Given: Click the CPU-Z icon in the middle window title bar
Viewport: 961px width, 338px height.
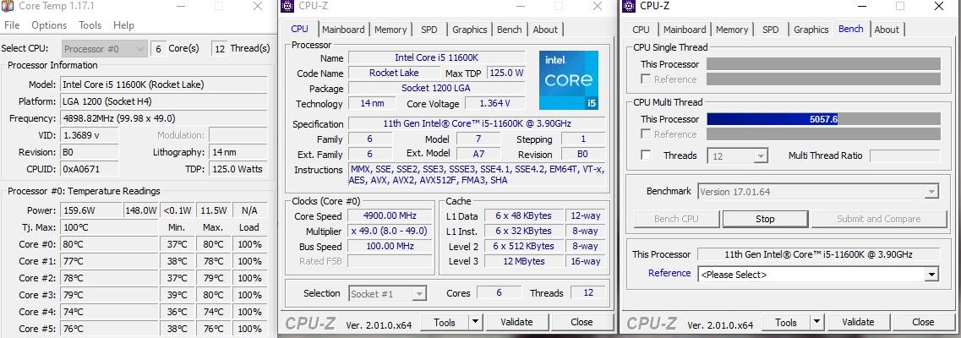Looking at the screenshot, I should click(x=287, y=6).
